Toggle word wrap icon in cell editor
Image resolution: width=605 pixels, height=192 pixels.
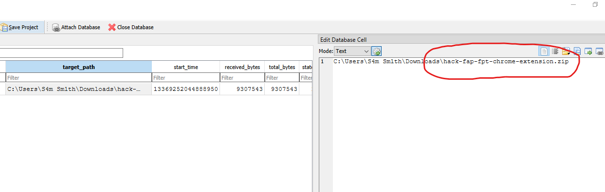[555, 51]
